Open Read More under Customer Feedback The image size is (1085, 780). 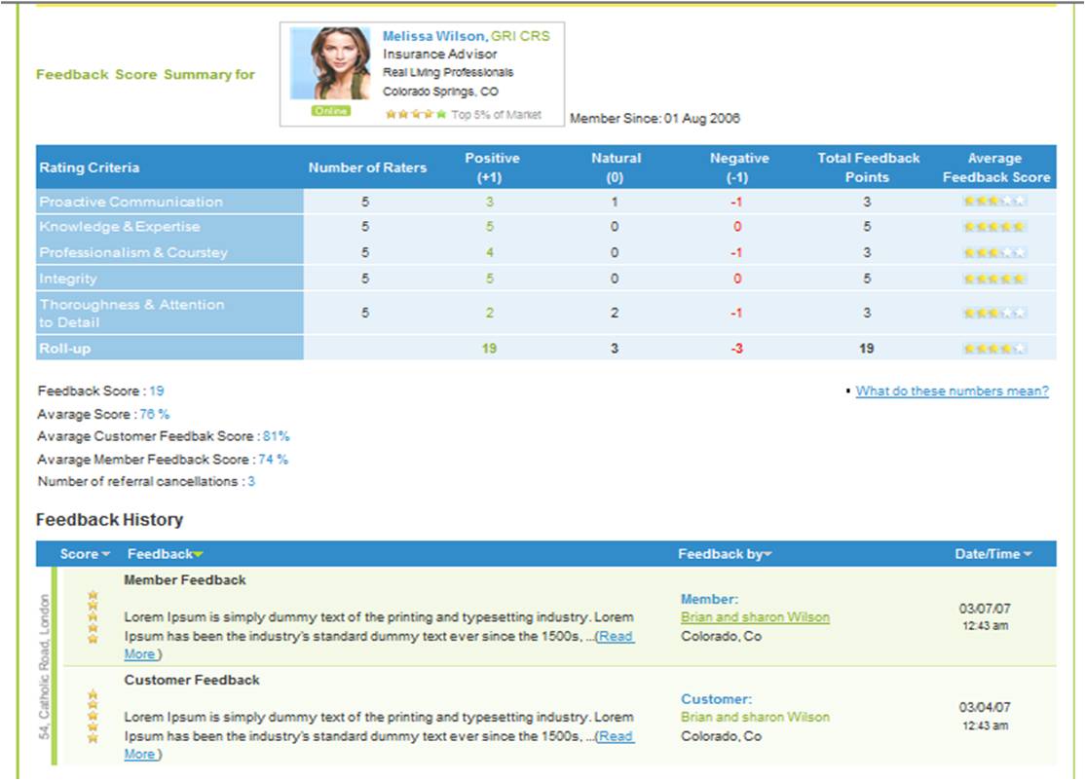click(616, 736)
